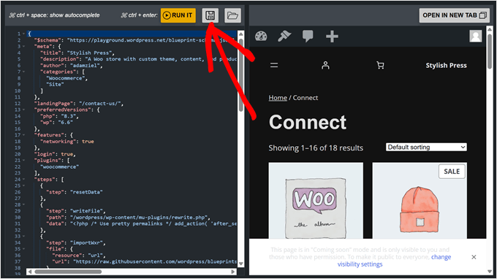Open the user avatar in the admin bar
The width and height of the screenshot is (497, 279).
(x=476, y=36)
